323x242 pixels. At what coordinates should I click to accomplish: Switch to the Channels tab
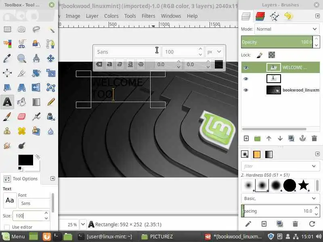(x=260, y=16)
